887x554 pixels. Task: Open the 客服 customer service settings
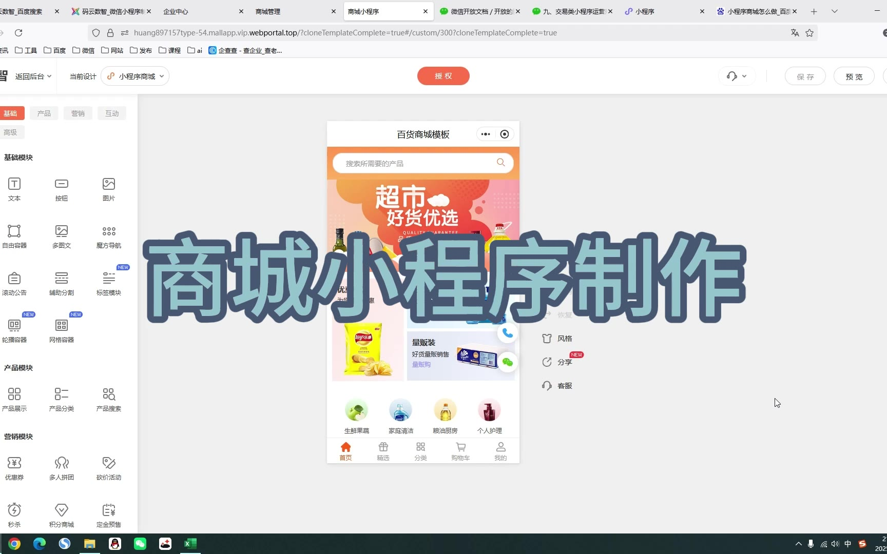click(x=557, y=386)
